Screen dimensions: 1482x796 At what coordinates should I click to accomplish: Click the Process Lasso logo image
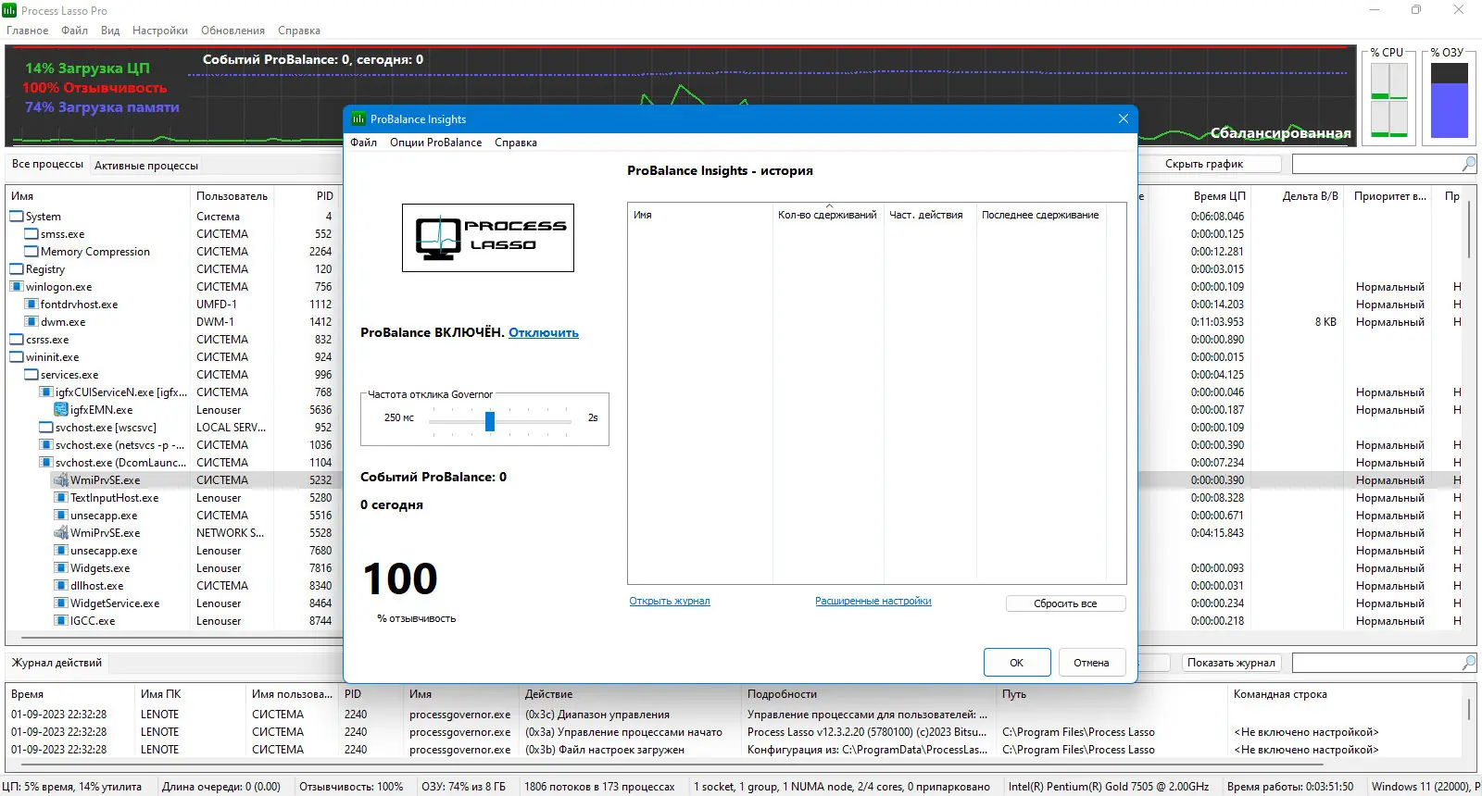488,238
